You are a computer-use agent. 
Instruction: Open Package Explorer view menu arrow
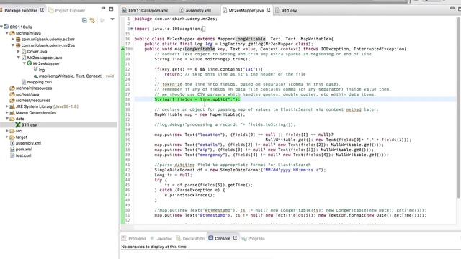112,19
